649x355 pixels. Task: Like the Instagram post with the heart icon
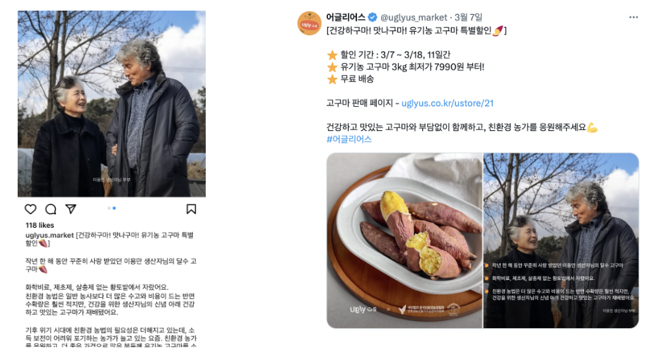pos(30,209)
